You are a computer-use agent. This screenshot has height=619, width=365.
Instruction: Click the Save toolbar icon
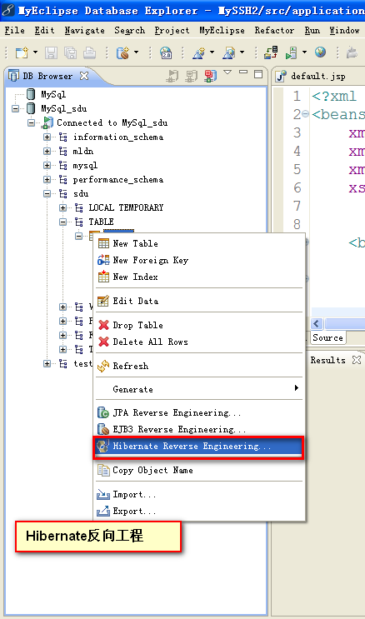pos(52,52)
